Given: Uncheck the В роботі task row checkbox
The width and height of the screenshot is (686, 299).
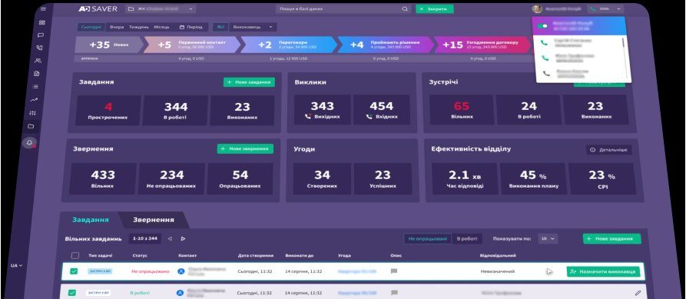Looking at the screenshot, I should [x=72, y=292].
